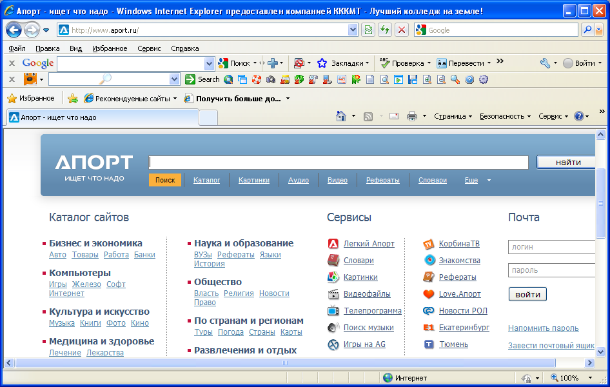
Task: Open the Справка menu
Action: click(185, 48)
